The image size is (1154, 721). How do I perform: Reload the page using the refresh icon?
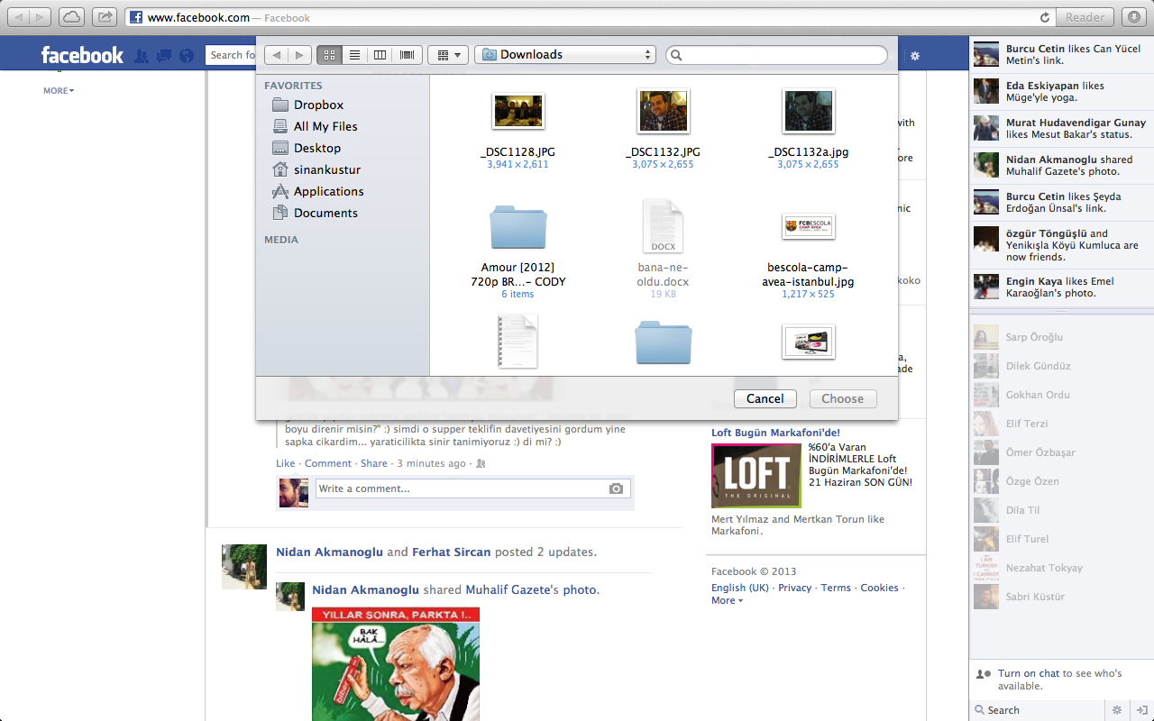click(1045, 17)
